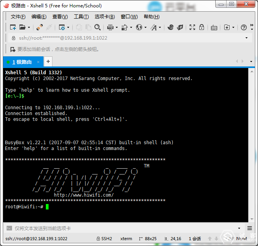The height and width of the screenshot is (246, 258).
Task: Expand the address bar history dropdown
Action: [246, 38]
